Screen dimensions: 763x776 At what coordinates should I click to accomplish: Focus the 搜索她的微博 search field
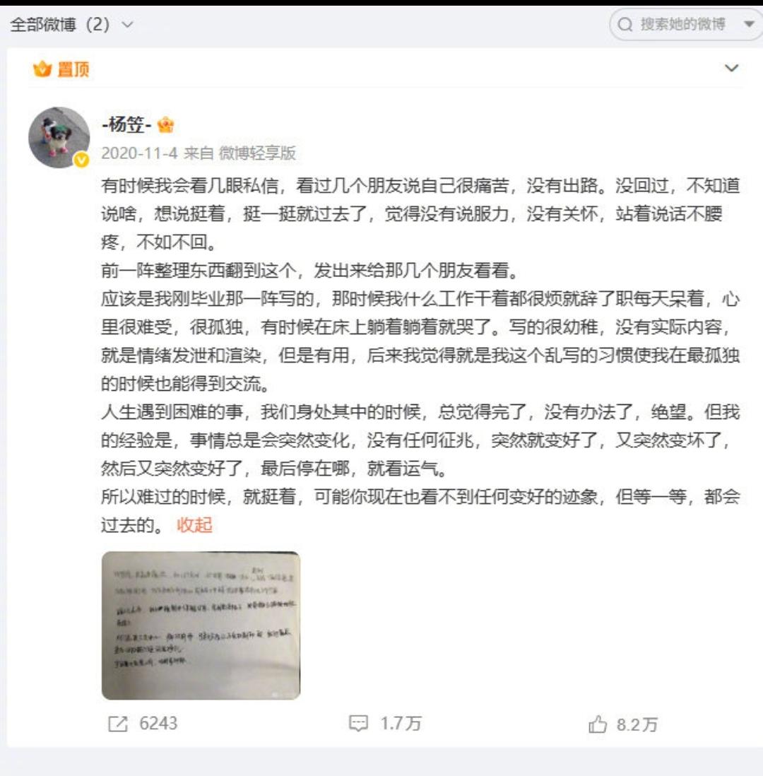point(683,24)
